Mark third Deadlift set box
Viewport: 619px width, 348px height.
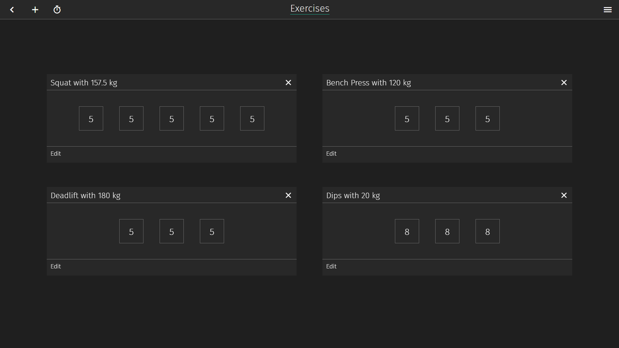212,231
